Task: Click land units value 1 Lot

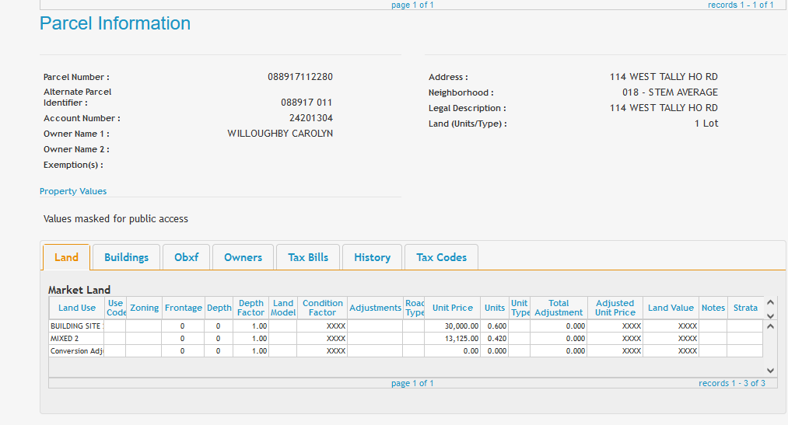Action: pyautogui.click(x=706, y=124)
